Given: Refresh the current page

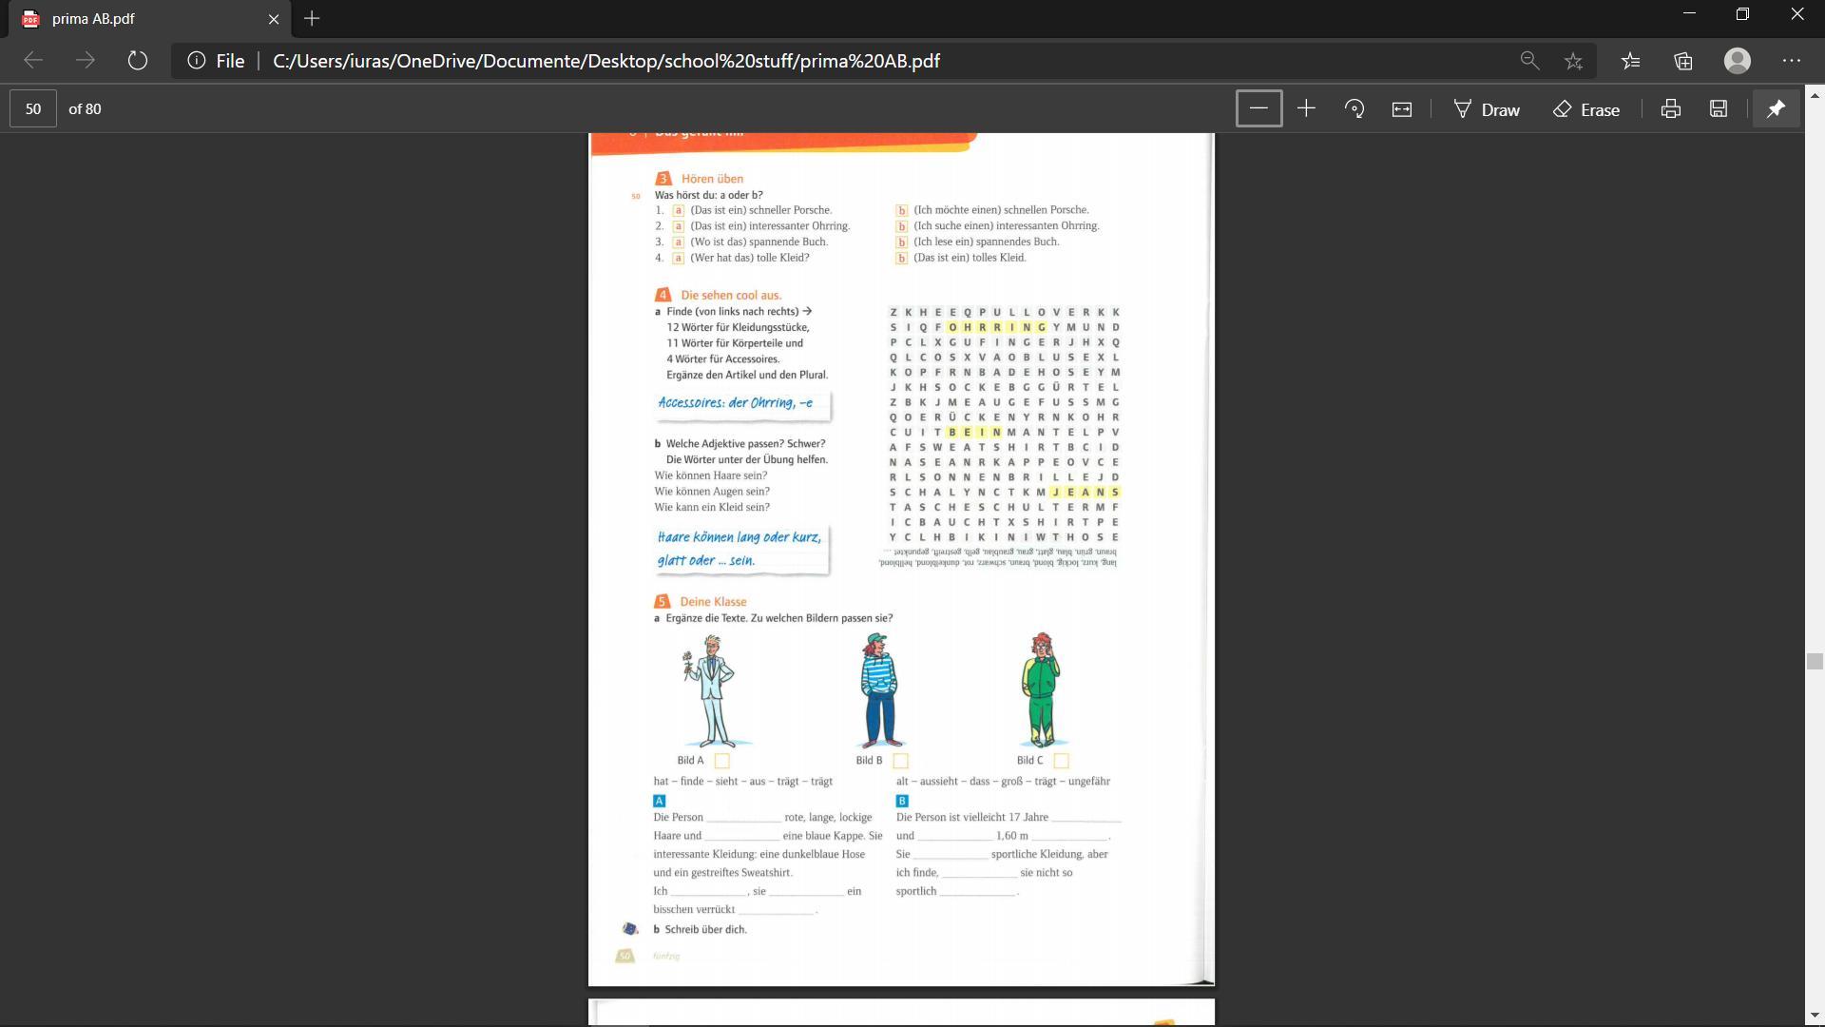Looking at the screenshot, I should coord(138,61).
